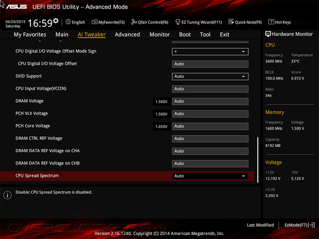This screenshot has height=239, width=319.
Task: Click the PCH VLX Voltage Auto field
Action: 210,114
